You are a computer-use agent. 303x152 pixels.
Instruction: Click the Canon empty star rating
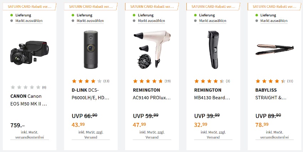click(x=26, y=87)
